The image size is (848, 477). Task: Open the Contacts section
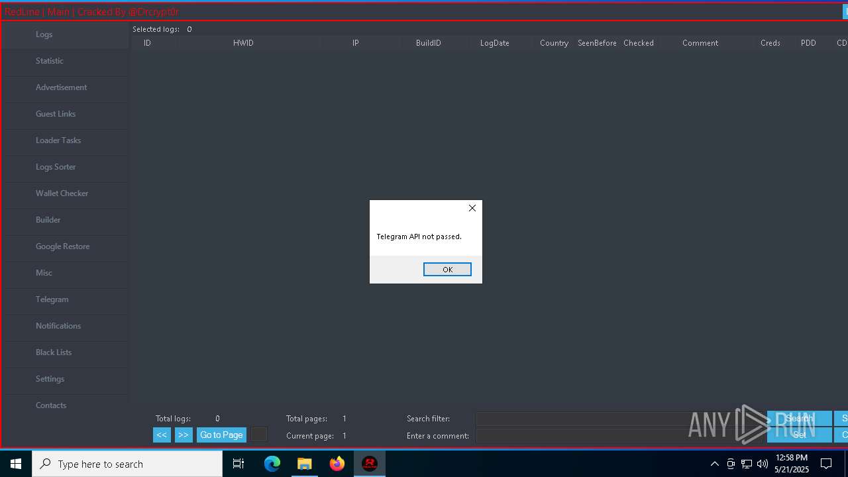click(66, 406)
